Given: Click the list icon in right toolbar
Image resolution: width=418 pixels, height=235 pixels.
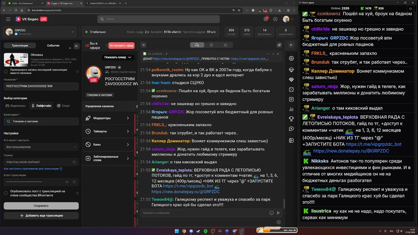Looking at the screenshot, I should click(291, 99).
